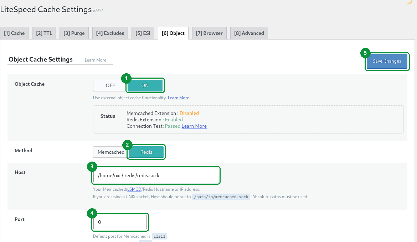Go to the [3] Purge tab
Screen dimensions: 417x242
pyautogui.click(x=74, y=33)
